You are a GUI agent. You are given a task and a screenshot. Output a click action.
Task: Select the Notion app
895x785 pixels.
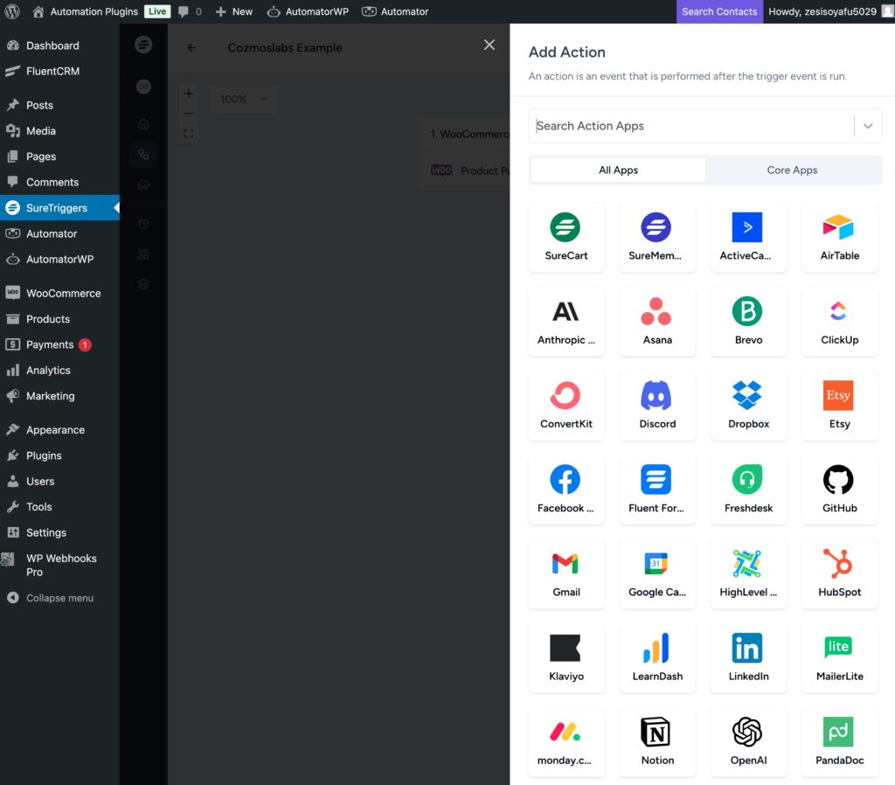pos(657,742)
